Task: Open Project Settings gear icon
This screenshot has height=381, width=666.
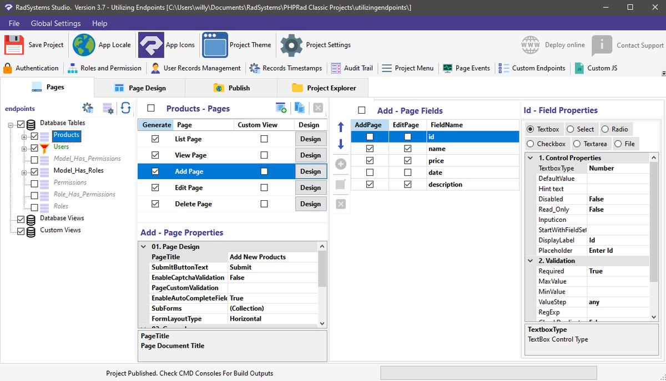Action: pos(291,45)
